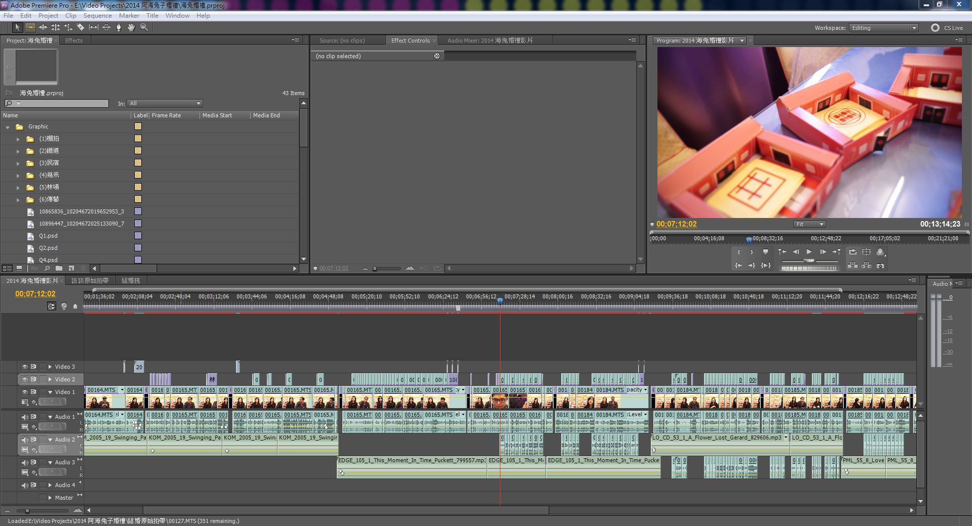Open the Clip menu
Screen dimensions: 972x526
tap(71, 16)
